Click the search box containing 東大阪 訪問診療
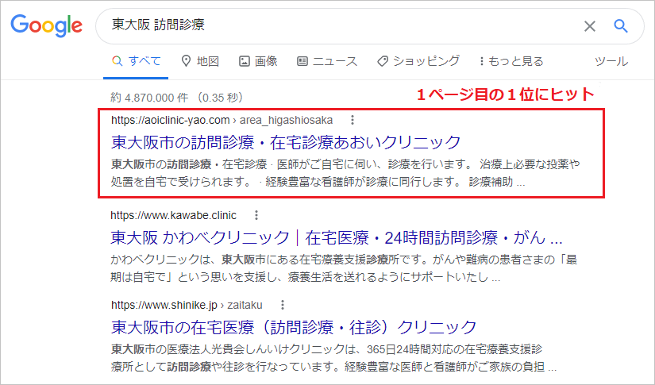This screenshot has width=655, height=385. click(370, 26)
